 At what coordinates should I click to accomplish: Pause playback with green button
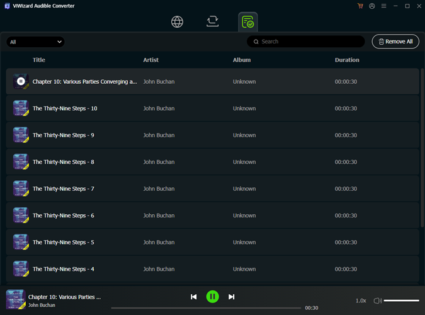point(213,297)
